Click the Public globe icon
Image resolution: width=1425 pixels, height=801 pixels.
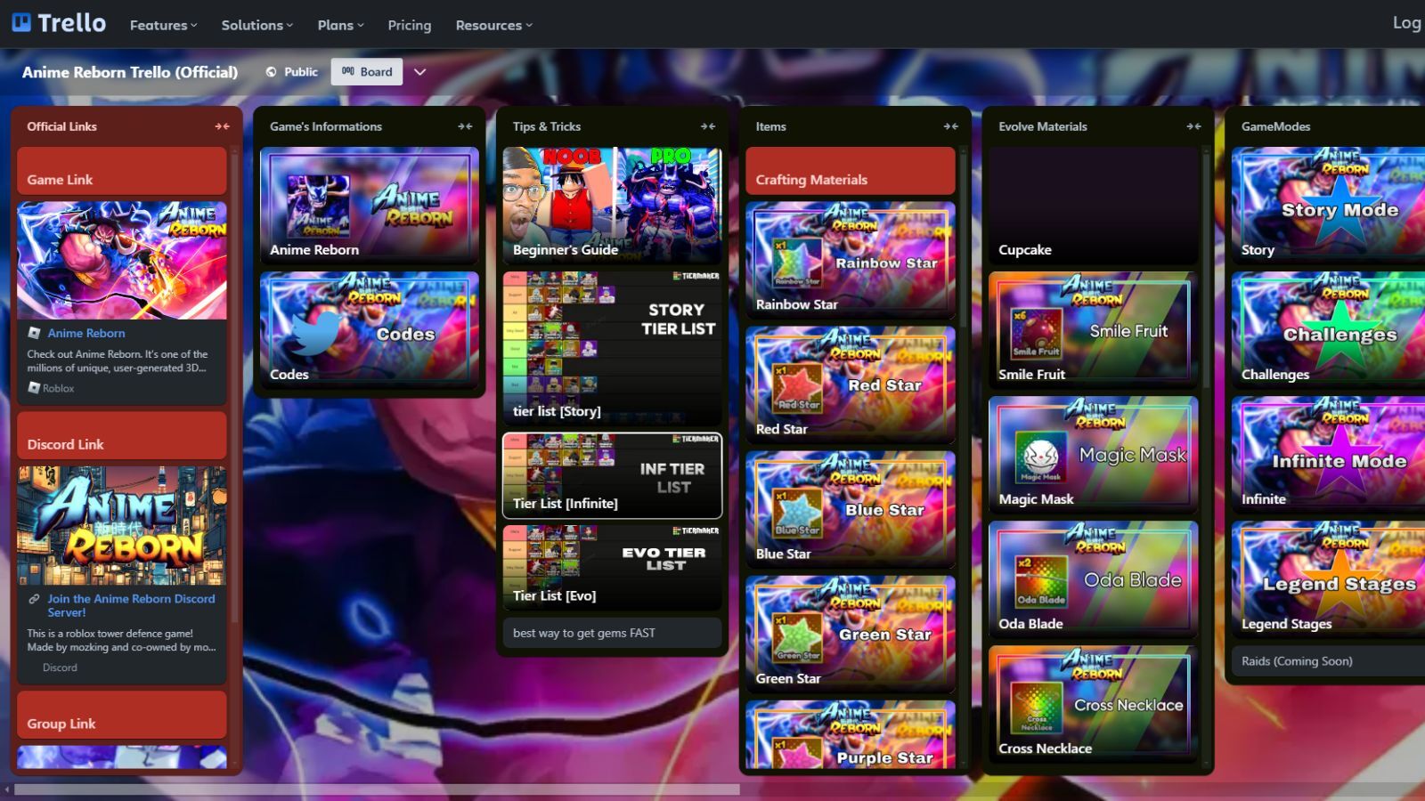pyautogui.click(x=271, y=72)
